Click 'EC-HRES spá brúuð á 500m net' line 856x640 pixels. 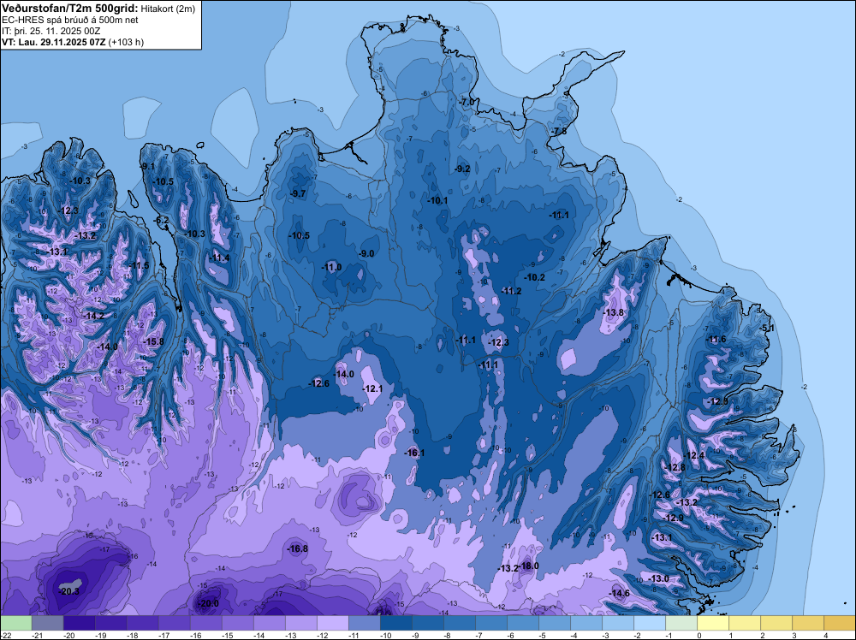pyautogui.click(x=70, y=21)
